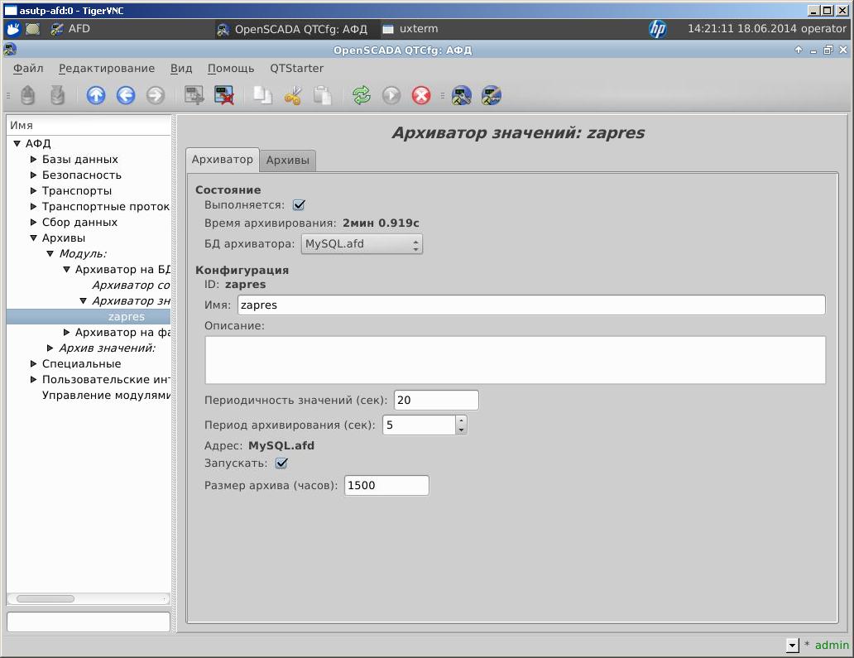This screenshot has height=658, width=854.
Task: Toggle the Запускать checkbox
Action: click(281, 463)
